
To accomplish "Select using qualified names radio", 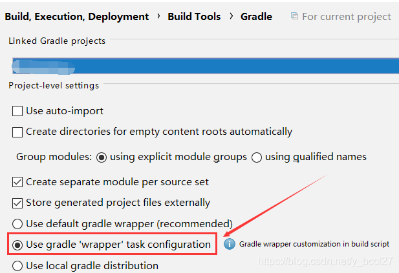I will (257, 157).
